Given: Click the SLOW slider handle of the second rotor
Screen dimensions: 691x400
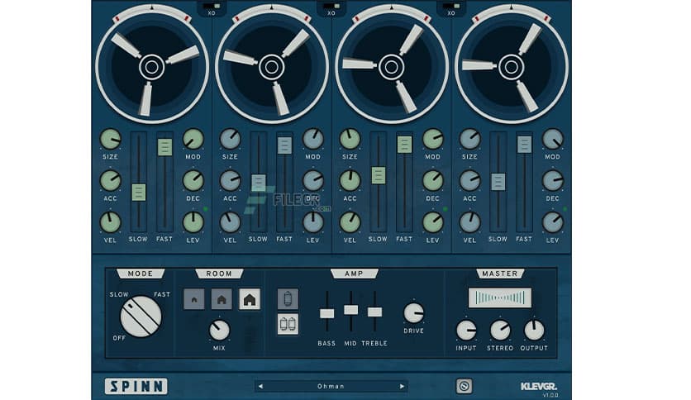Looking at the screenshot, I should [x=258, y=183].
